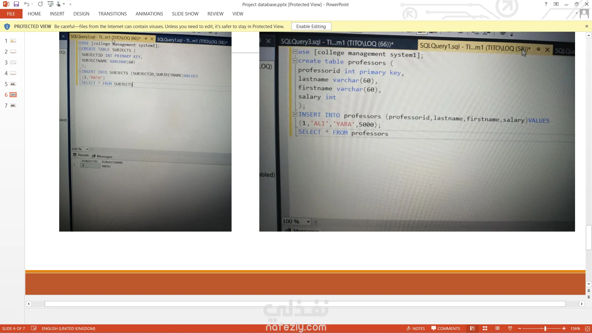
Task: Toggle the Notes pane
Action: 416,328
